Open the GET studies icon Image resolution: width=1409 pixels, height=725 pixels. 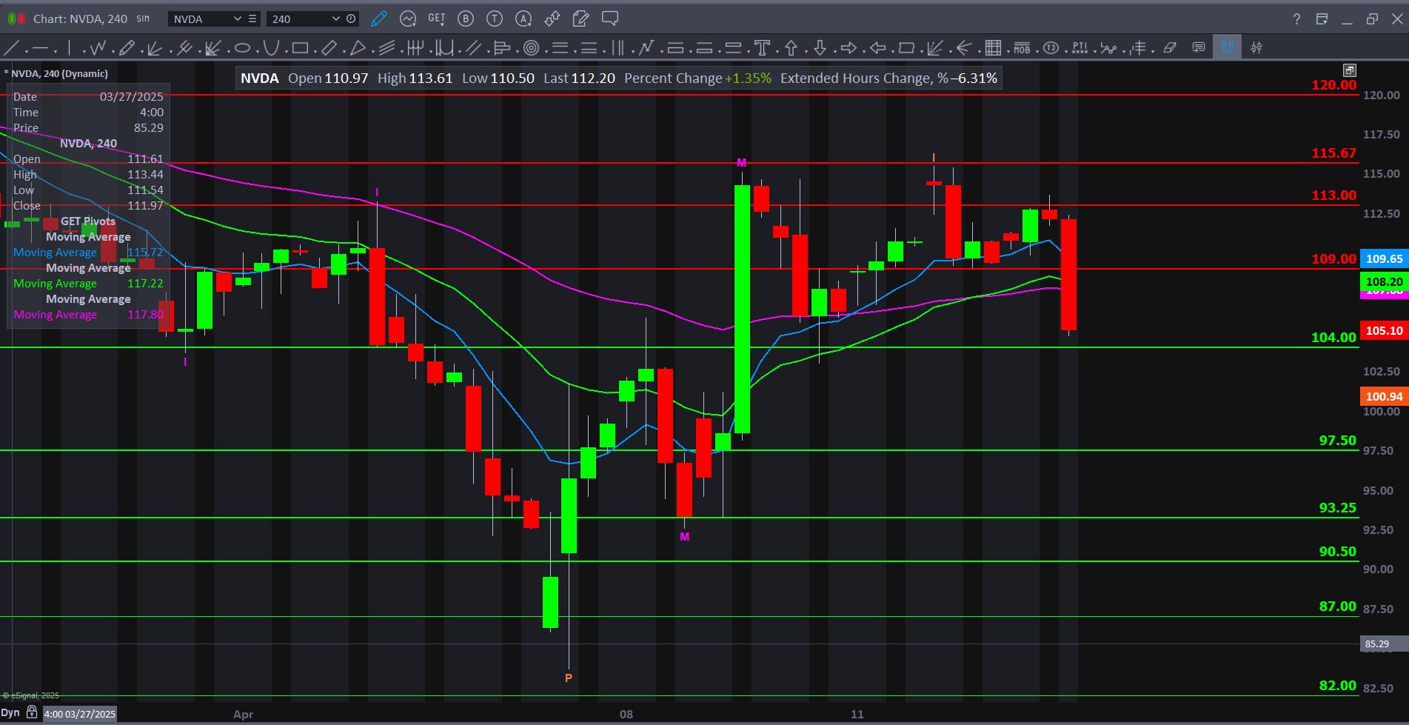tap(436, 19)
